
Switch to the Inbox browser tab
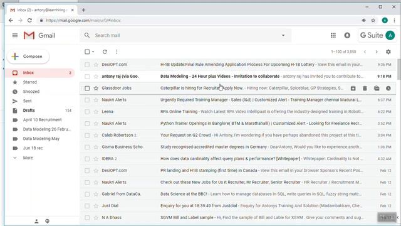click(x=42, y=10)
